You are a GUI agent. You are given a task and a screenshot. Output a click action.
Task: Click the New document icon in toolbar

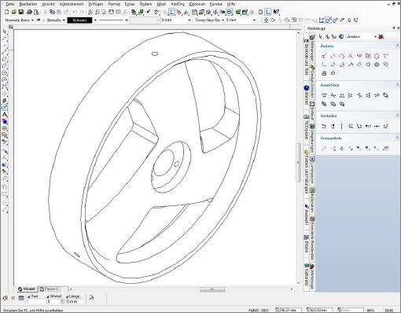click(x=7, y=12)
